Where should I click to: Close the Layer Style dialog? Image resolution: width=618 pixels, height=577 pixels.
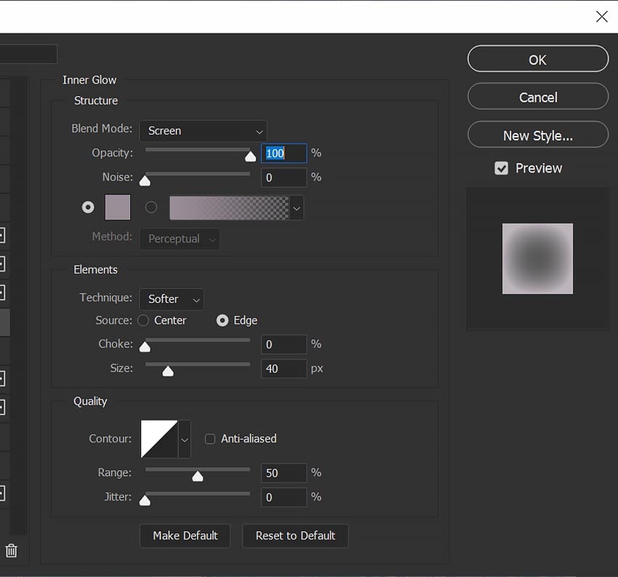tap(601, 17)
